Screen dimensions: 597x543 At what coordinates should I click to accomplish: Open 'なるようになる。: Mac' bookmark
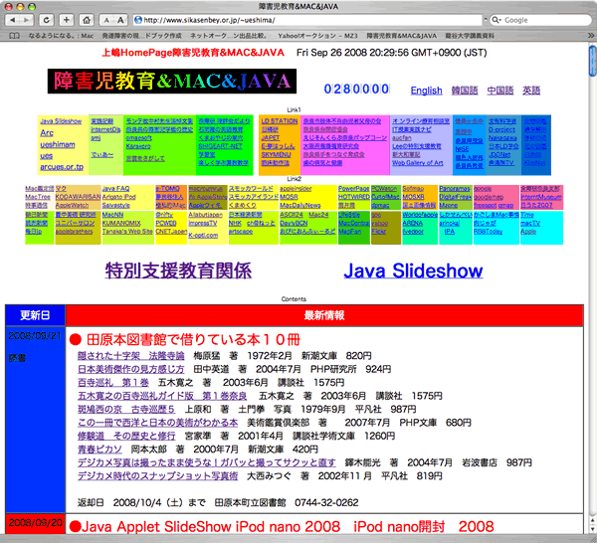click(61, 36)
